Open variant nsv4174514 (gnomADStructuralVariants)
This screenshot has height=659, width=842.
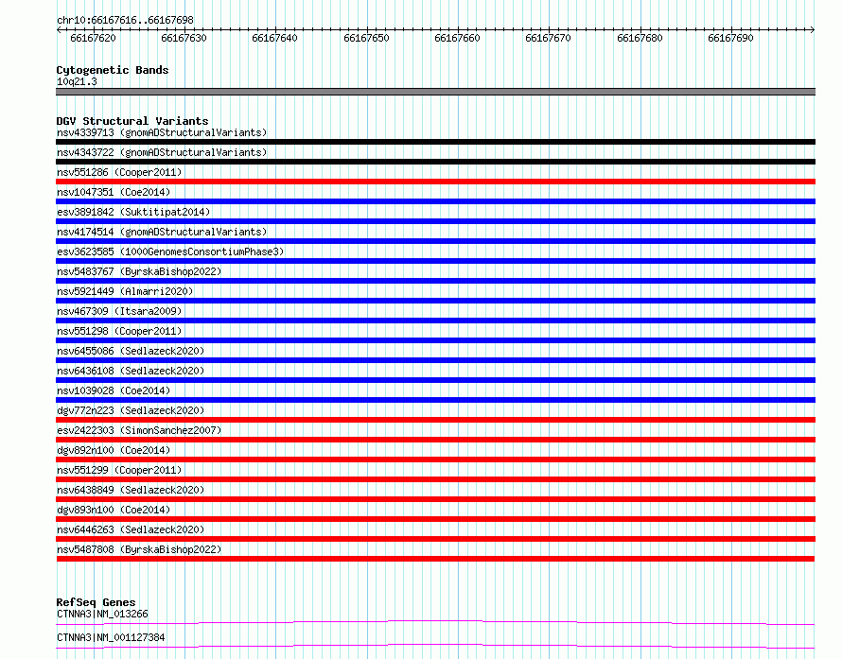pos(162,232)
